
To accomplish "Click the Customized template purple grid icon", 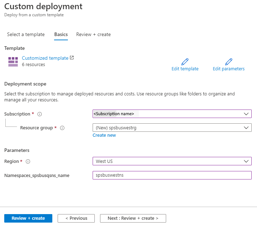I will click(x=13, y=61).
